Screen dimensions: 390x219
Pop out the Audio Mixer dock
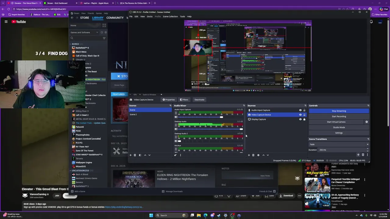(244, 106)
